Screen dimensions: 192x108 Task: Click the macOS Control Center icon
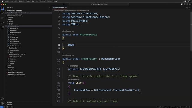click(186, 1)
